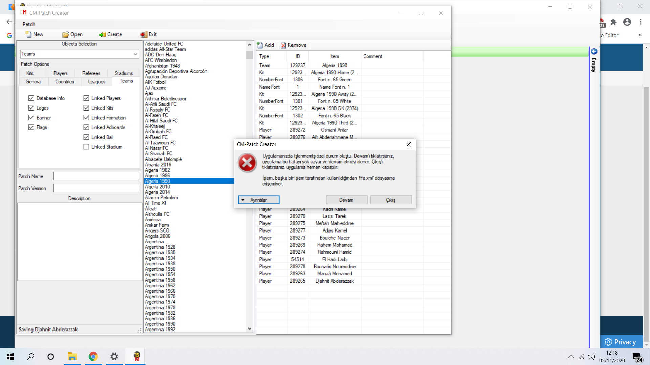This screenshot has width=650, height=365.
Task: Click the Patch Name input field
Action: (96, 176)
